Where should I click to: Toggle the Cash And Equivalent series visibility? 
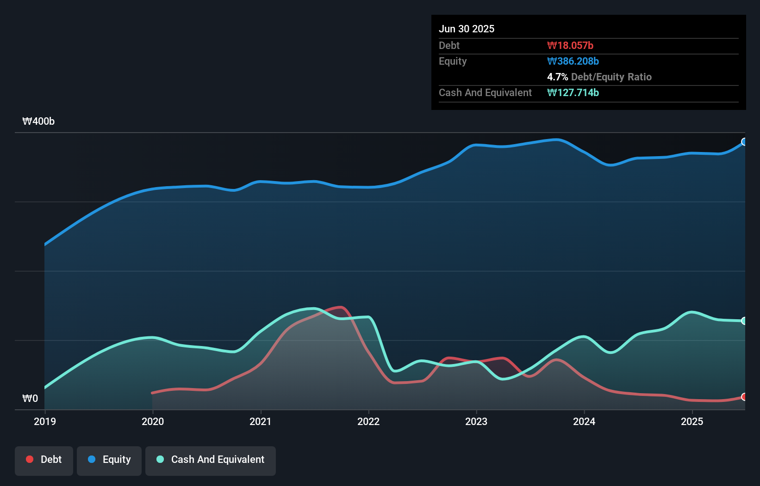[211, 460]
